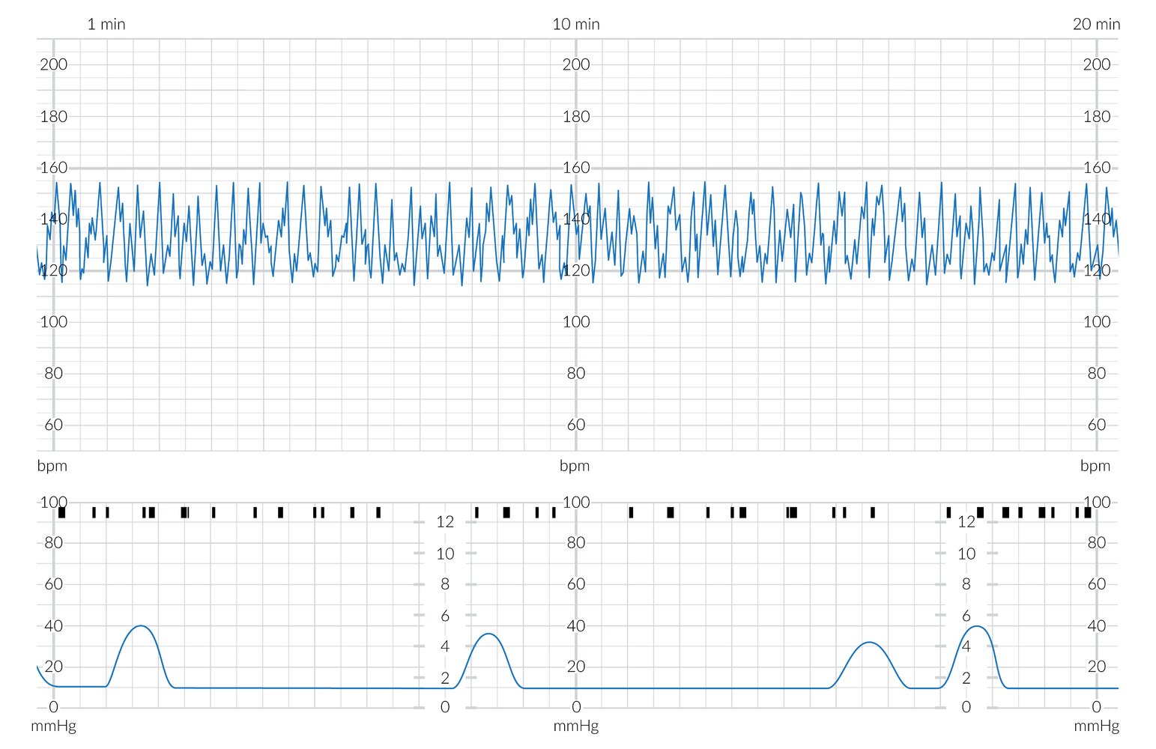Click the "10 min" time label
1156x749 pixels.
tap(575, 24)
